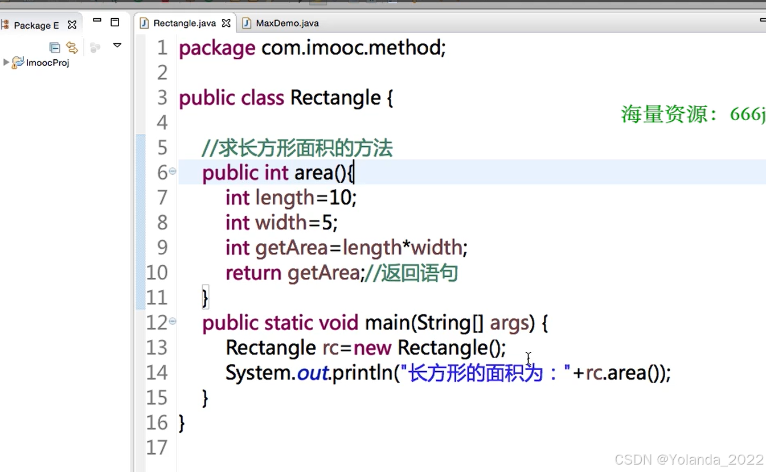This screenshot has width=766, height=472.
Task: Click 'main(String[] args)' on line 12
Action: click(450, 323)
